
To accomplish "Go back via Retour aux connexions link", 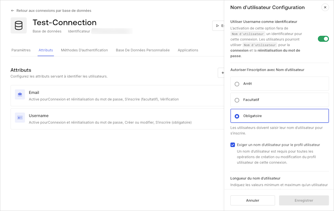I will pos(53,11).
